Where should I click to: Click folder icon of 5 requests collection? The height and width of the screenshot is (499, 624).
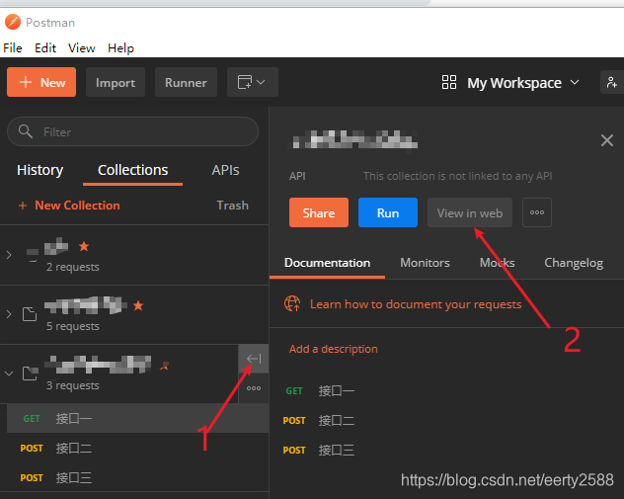(x=30, y=314)
